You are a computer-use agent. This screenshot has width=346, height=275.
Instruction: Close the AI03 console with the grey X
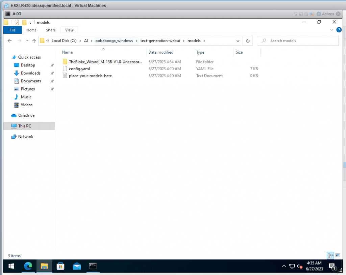coord(338,14)
